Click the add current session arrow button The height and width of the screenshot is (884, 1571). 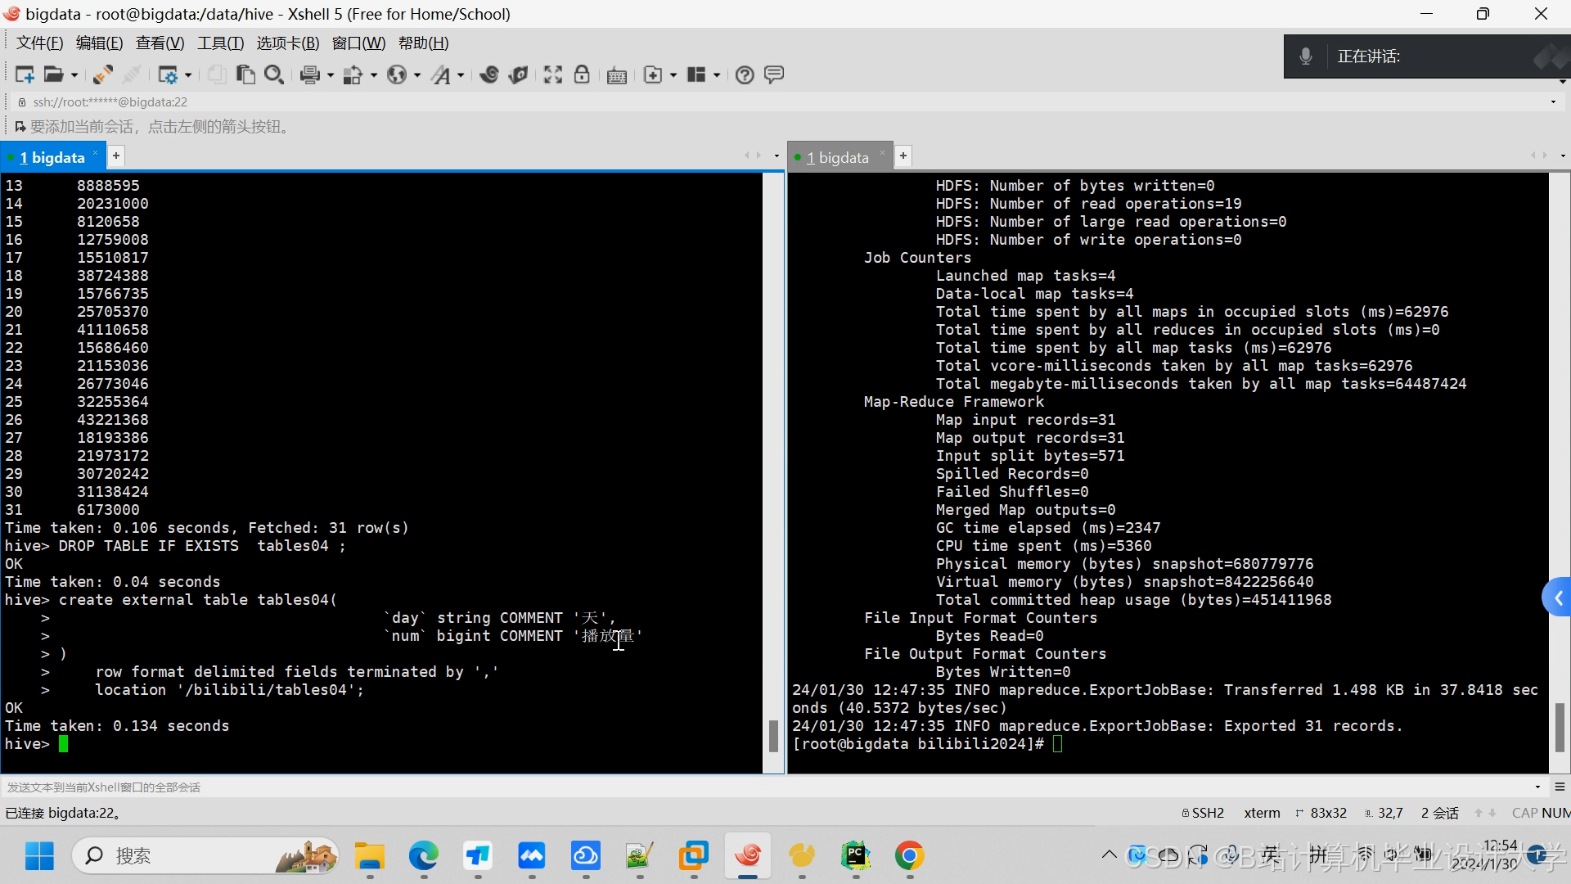(20, 127)
